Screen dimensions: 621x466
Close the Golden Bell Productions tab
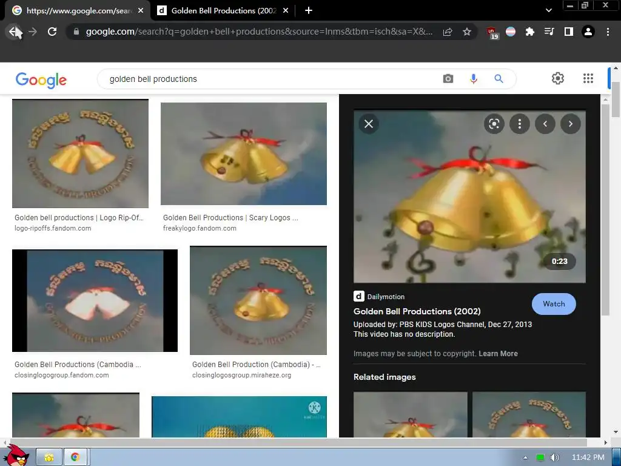[x=286, y=11]
